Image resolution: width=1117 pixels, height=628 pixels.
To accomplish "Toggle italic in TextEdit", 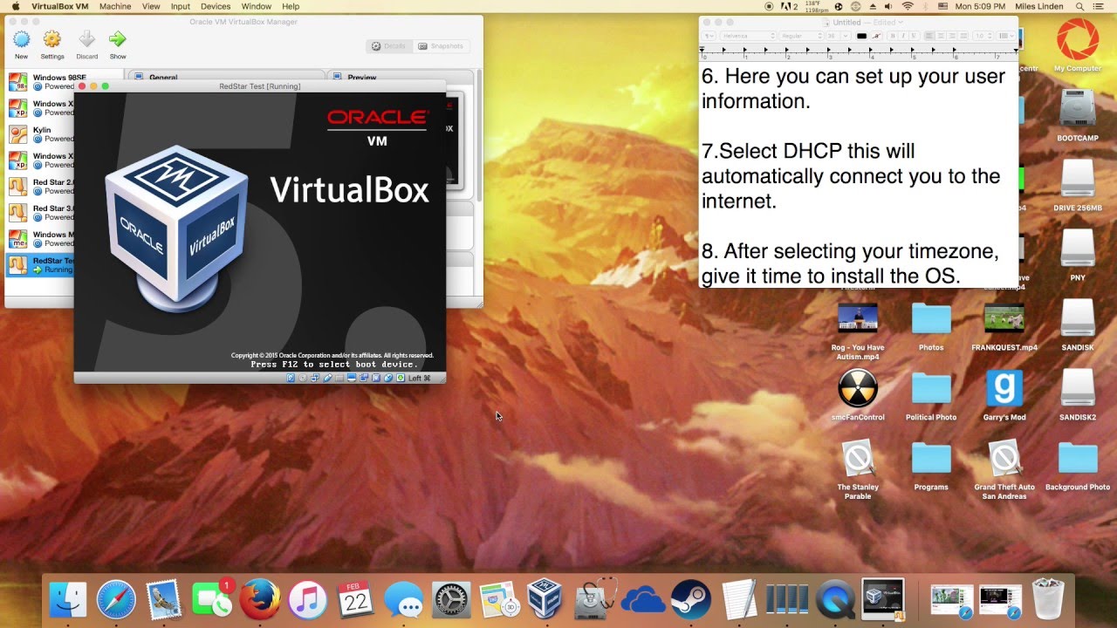I will [x=902, y=36].
